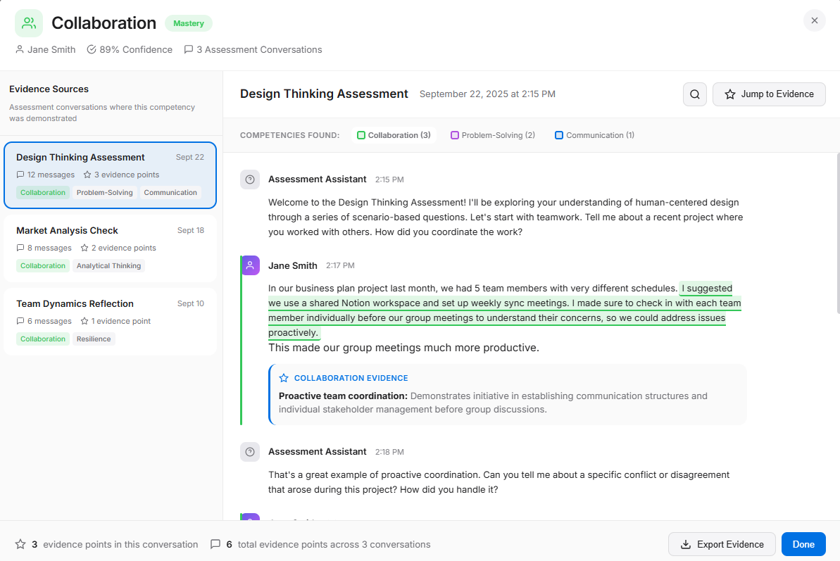Click Jane Smith's purple avatar in the chat
The width and height of the screenshot is (840, 561).
(250, 265)
